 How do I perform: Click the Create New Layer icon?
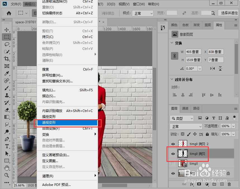[x=222, y=184]
